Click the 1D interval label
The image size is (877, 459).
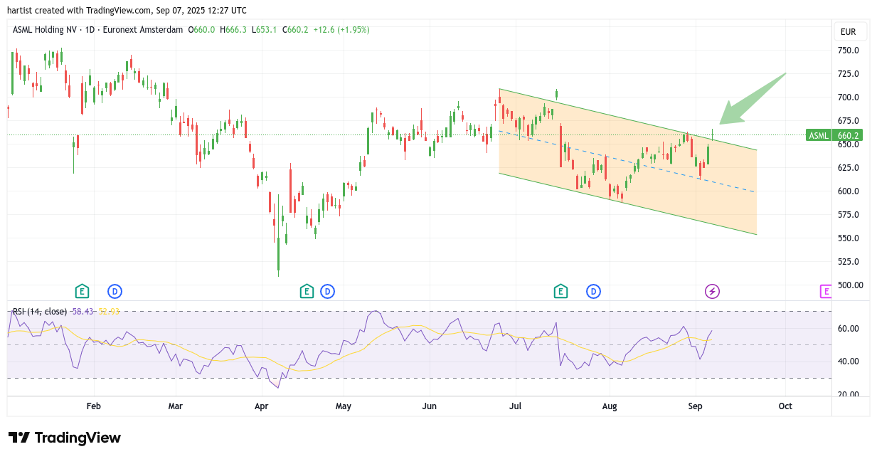coord(90,30)
